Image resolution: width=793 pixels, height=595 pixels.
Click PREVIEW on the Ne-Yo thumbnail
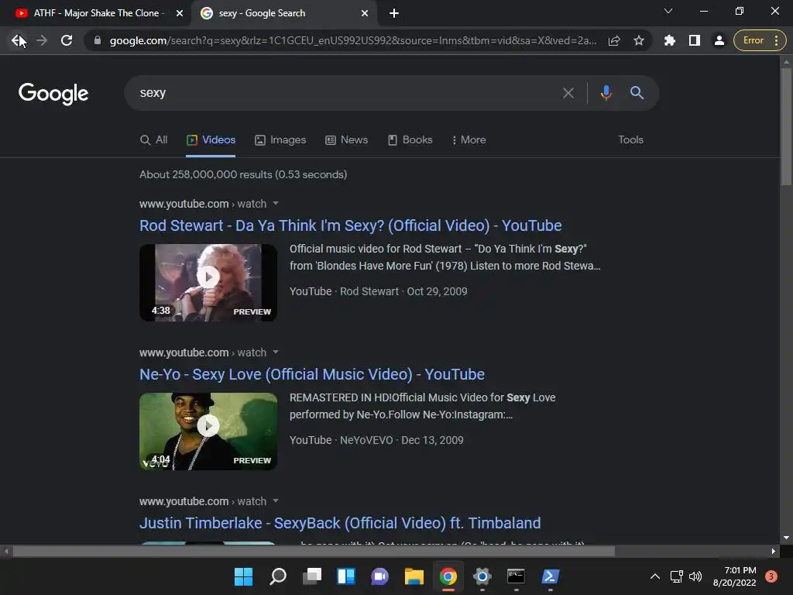(252, 460)
